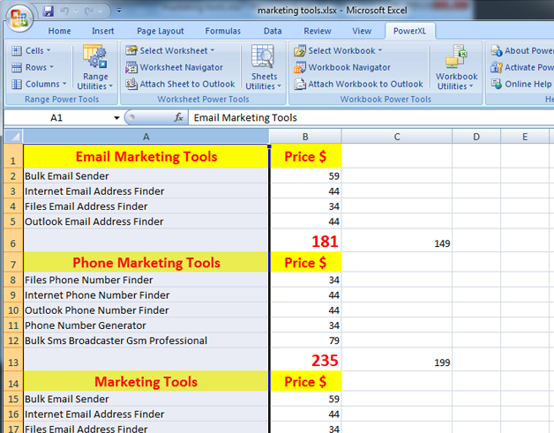
Task: Open the View tab
Action: (x=362, y=31)
